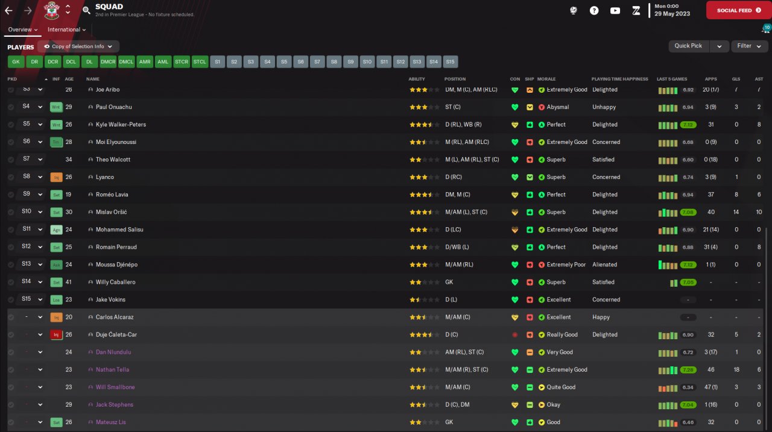Select the Overview tab
Screen dimensions: 772x432
point(22,30)
